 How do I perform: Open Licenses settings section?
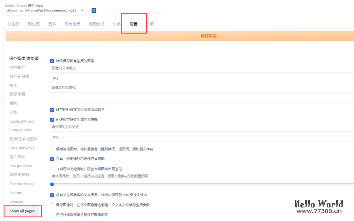[16, 201]
